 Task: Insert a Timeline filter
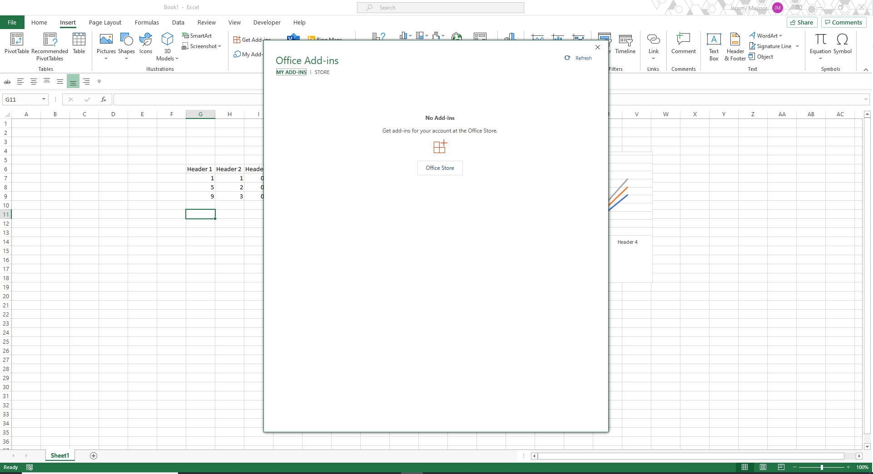pos(625,44)
